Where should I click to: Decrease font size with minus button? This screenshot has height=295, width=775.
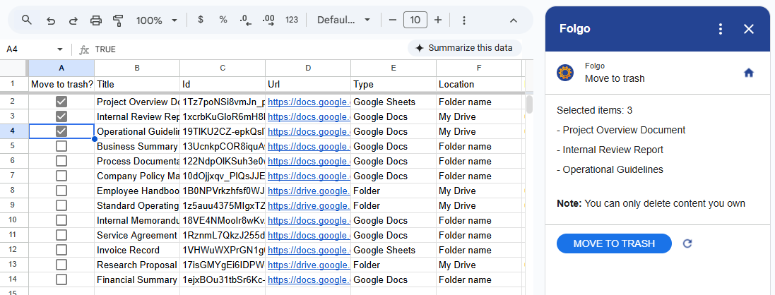[x=393, y=20]
